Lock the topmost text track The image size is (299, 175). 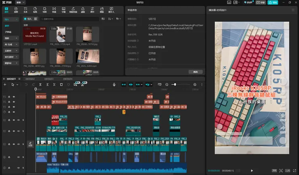pos(9,97)
